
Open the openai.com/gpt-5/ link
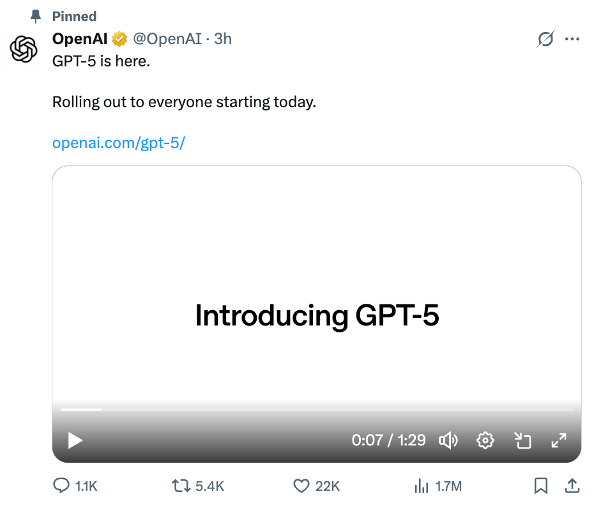coord(118,143)
